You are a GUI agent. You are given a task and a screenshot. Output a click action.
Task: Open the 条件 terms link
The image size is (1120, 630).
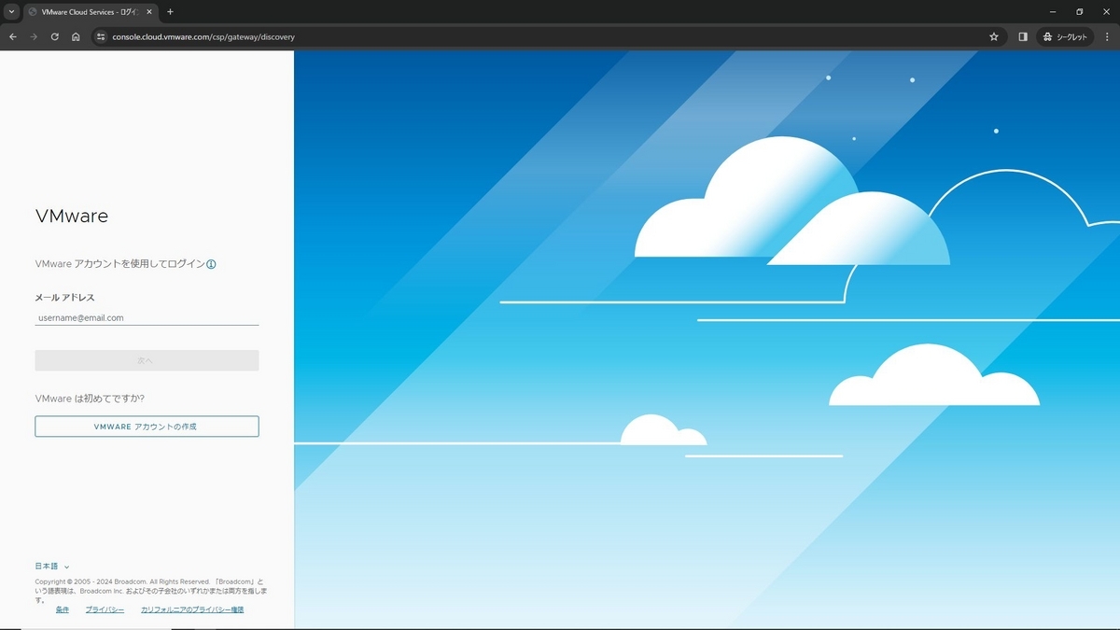63,609
